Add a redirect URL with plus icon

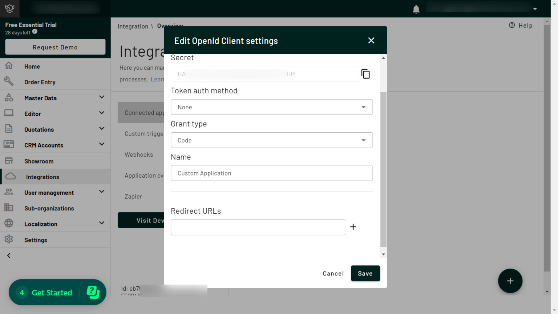coord(353,227)
